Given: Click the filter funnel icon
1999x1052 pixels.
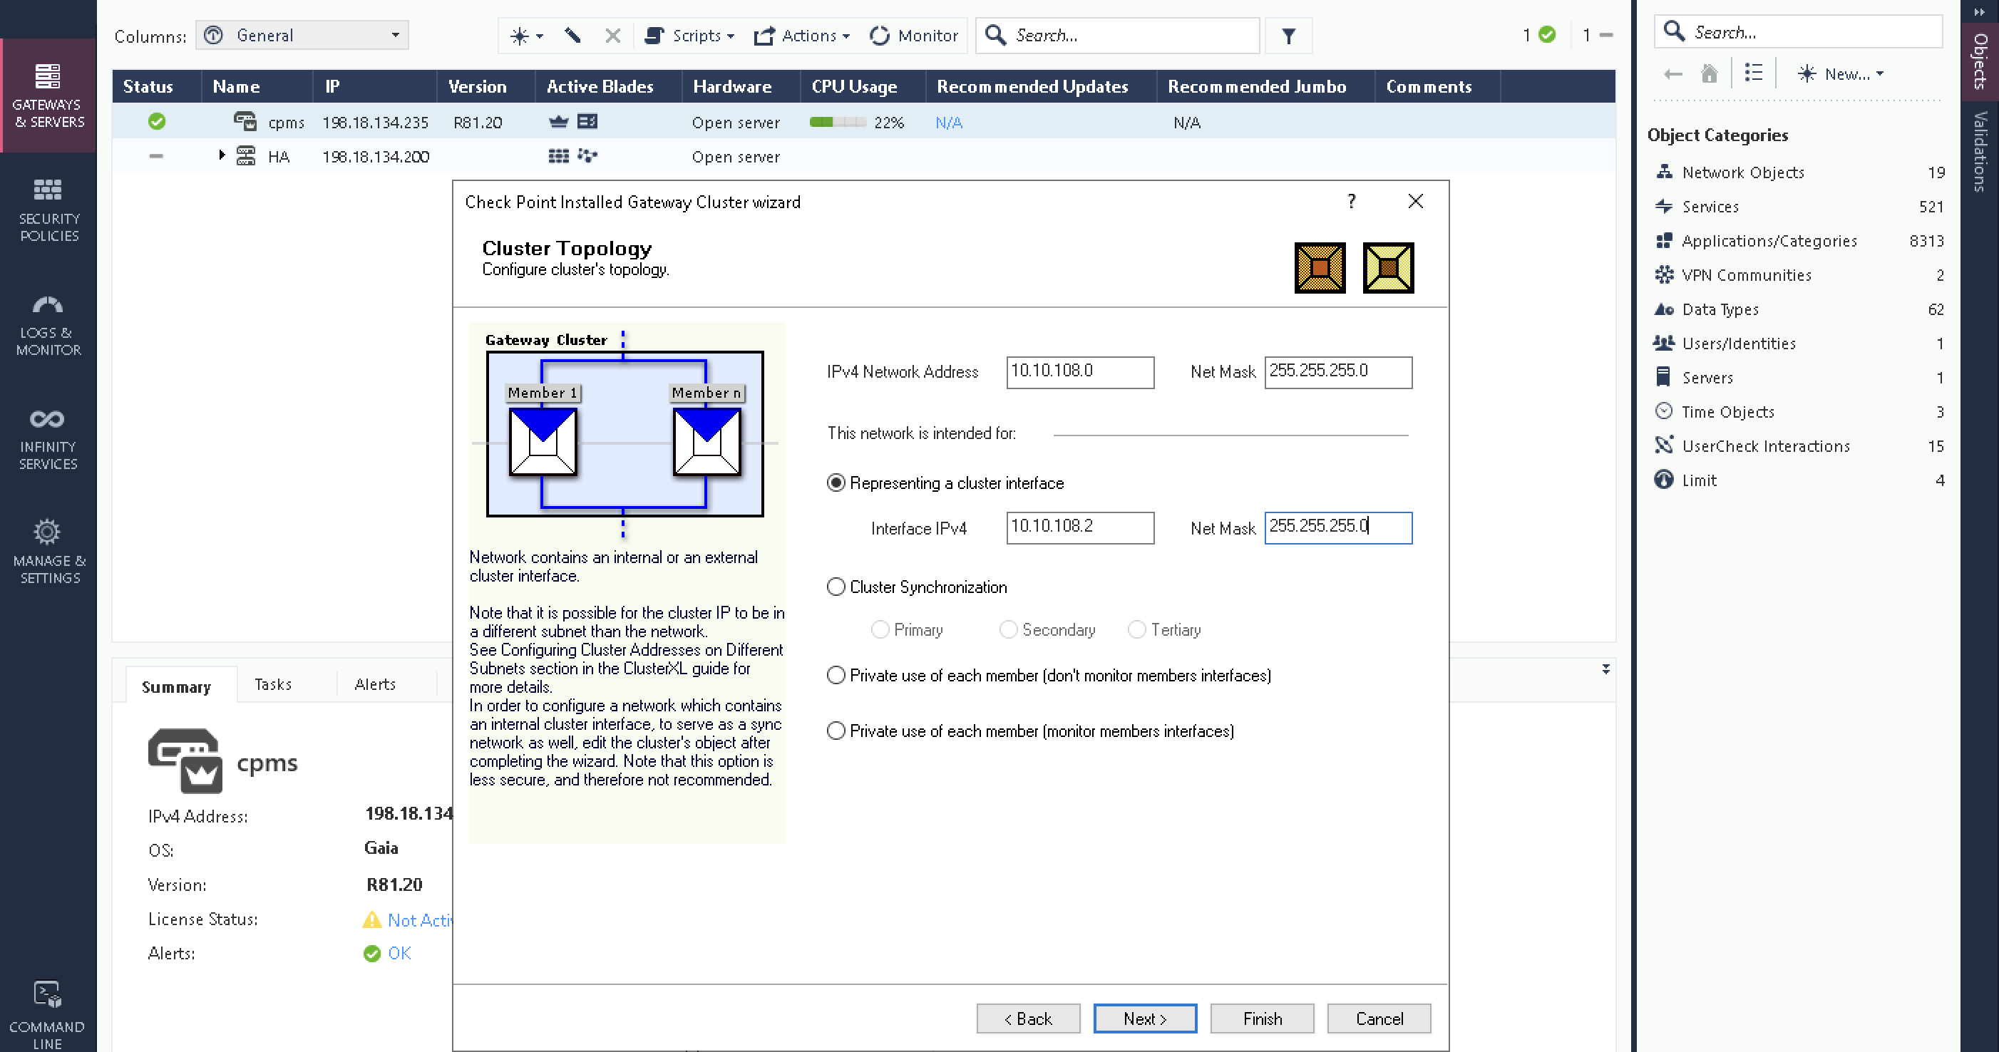Looking at the screenshot, I should pos(1288,36).
